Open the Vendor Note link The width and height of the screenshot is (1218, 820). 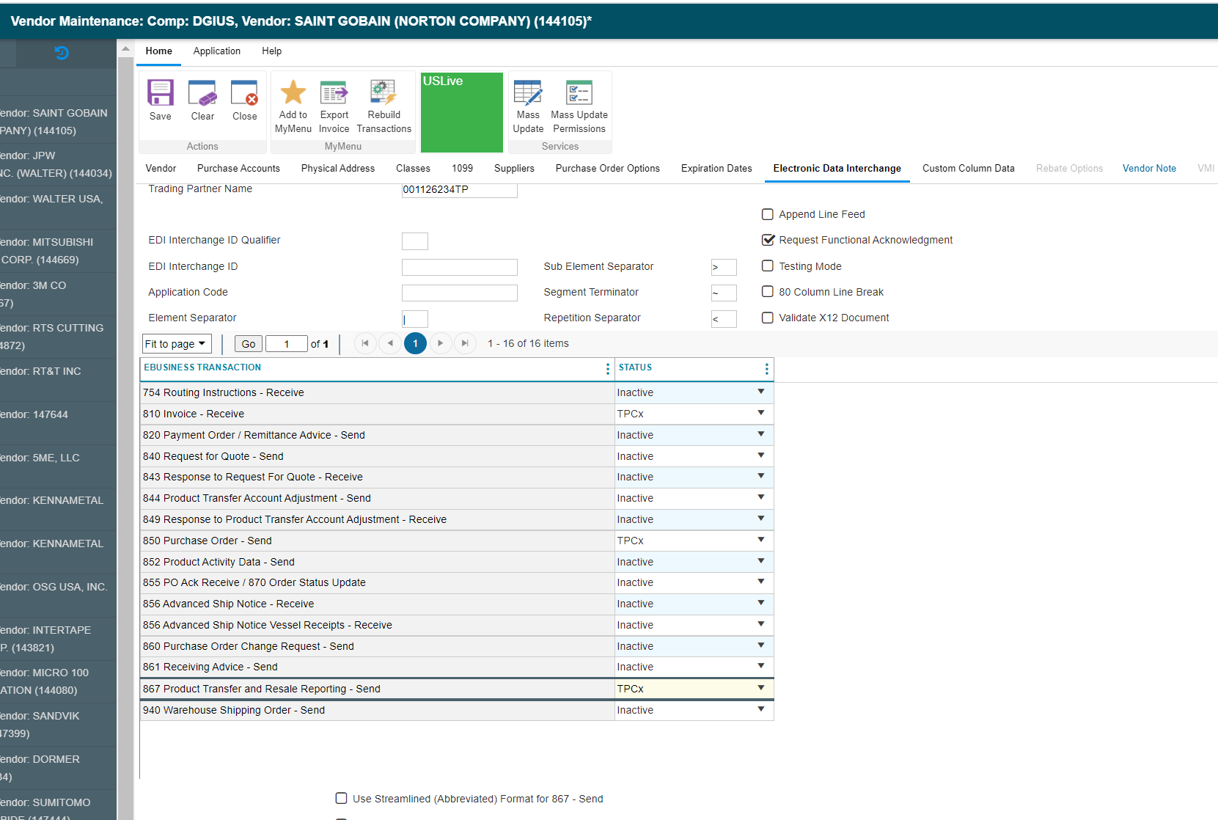pyautogui.click(x=1148, y=169)
